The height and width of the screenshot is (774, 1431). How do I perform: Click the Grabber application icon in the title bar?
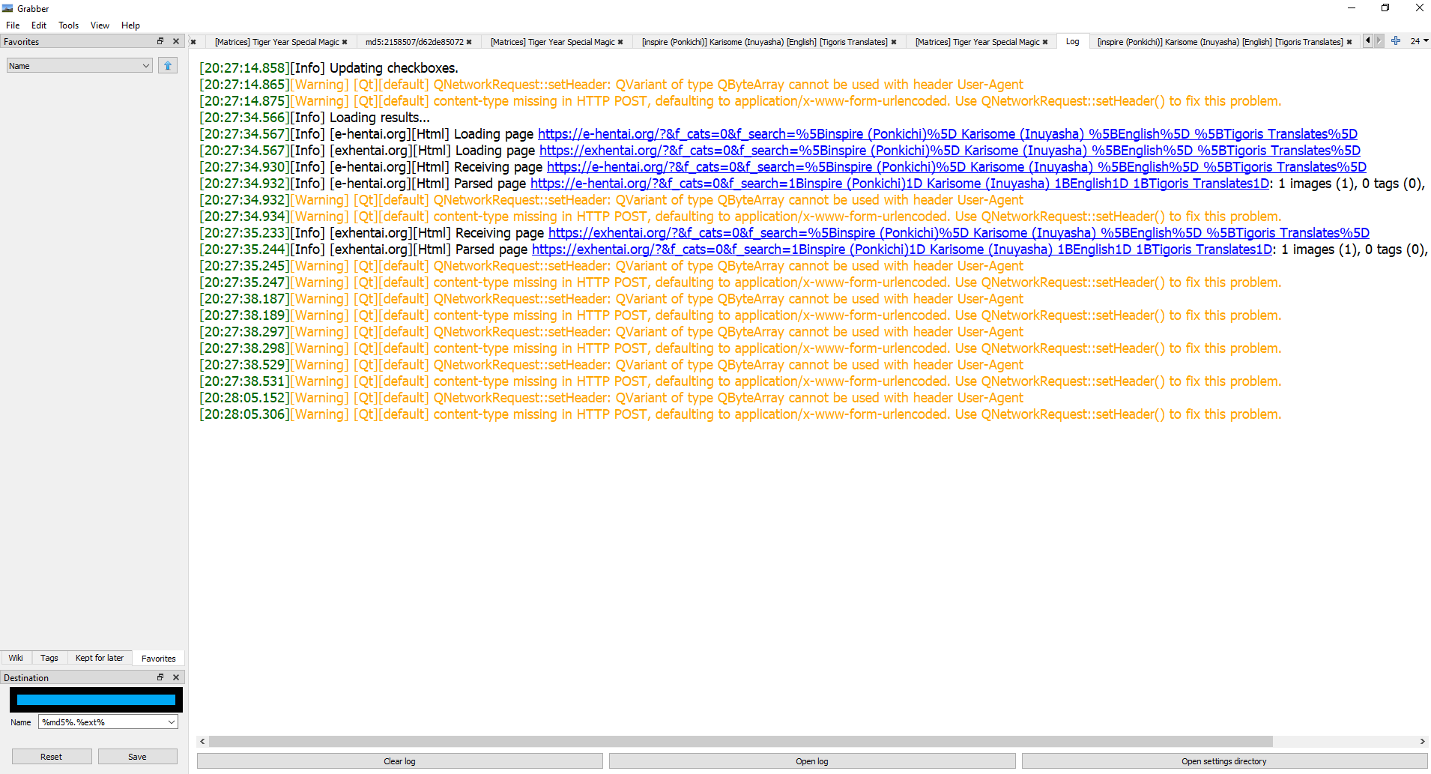[7, 8]
